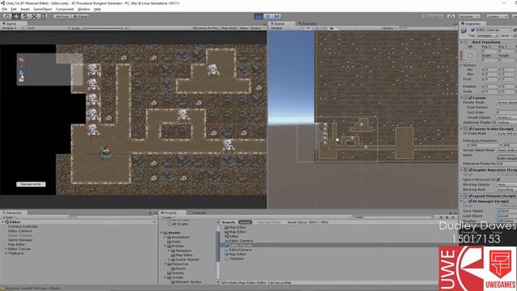Expand Editor Canvas in Hierarchy
The width and height of the screenshot is (517, 291).
point(6,249)
